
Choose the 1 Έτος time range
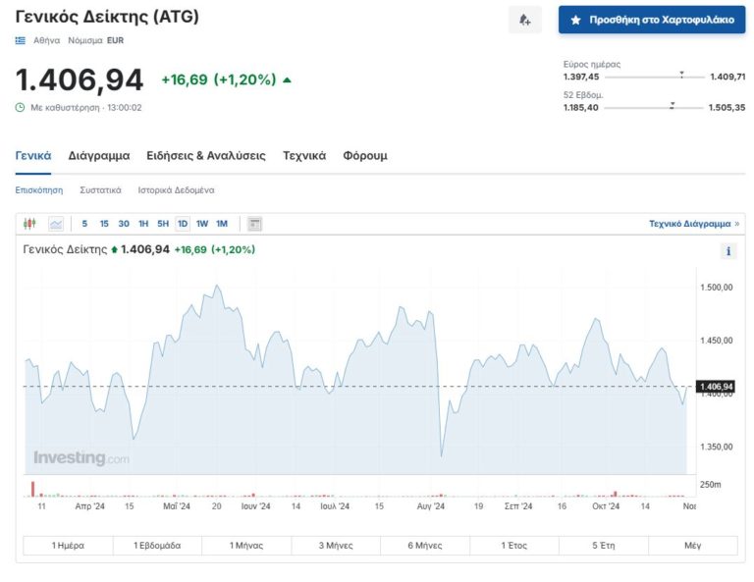(514, 546)
